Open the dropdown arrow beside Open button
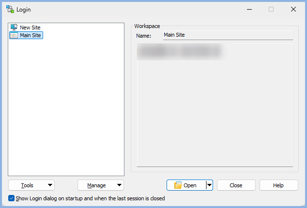Viewport: 307px width, 208px height. (x=209, y=185)
